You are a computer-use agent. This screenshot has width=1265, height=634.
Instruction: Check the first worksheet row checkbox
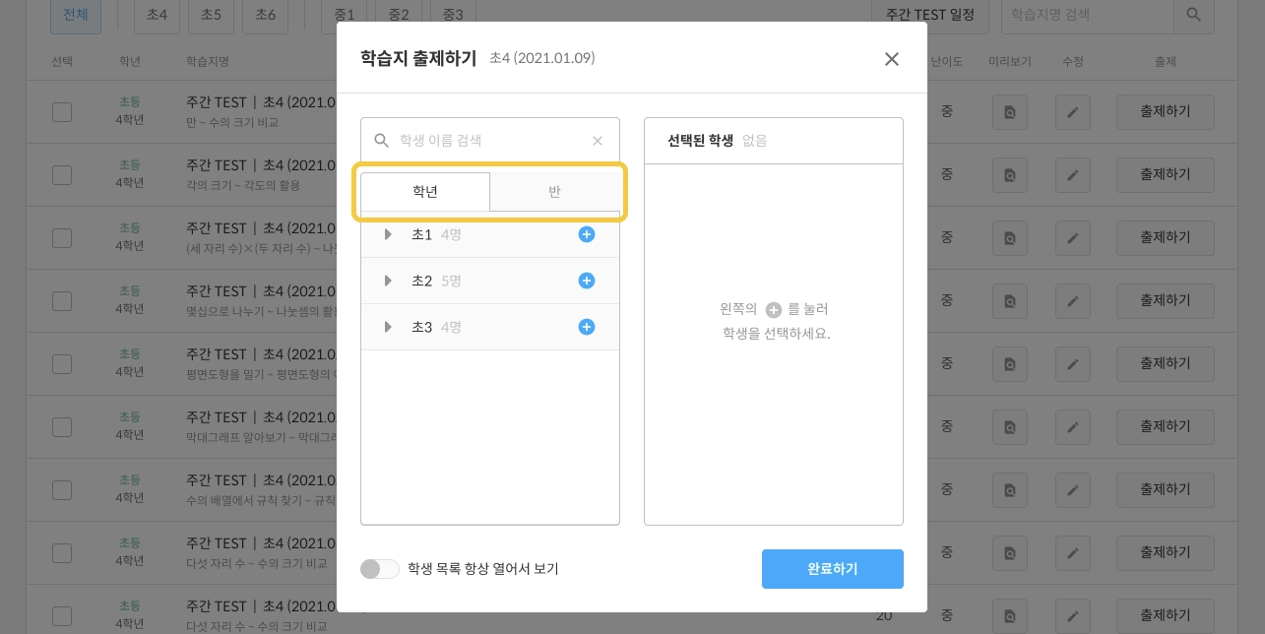(x=62, y=112)
